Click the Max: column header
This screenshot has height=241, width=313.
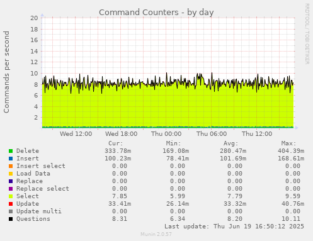288,143
